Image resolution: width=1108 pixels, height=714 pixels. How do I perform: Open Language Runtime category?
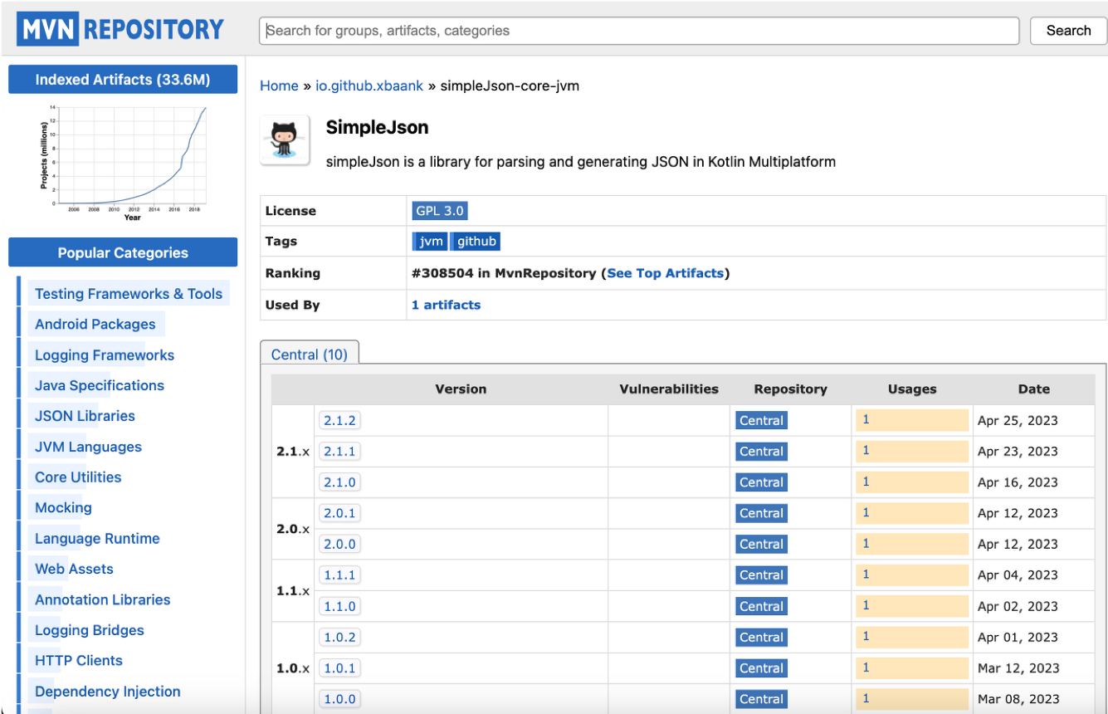click(x=97, y=539)
